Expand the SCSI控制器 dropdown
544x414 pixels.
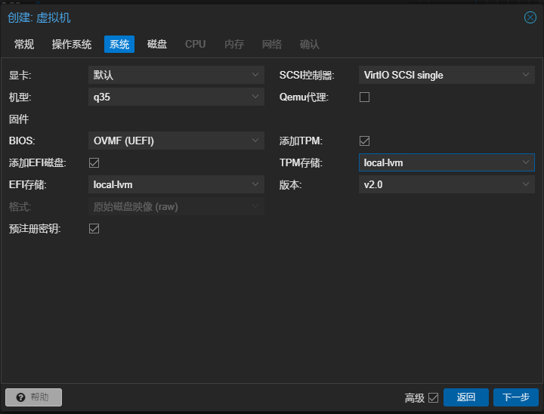pos(526,75)
